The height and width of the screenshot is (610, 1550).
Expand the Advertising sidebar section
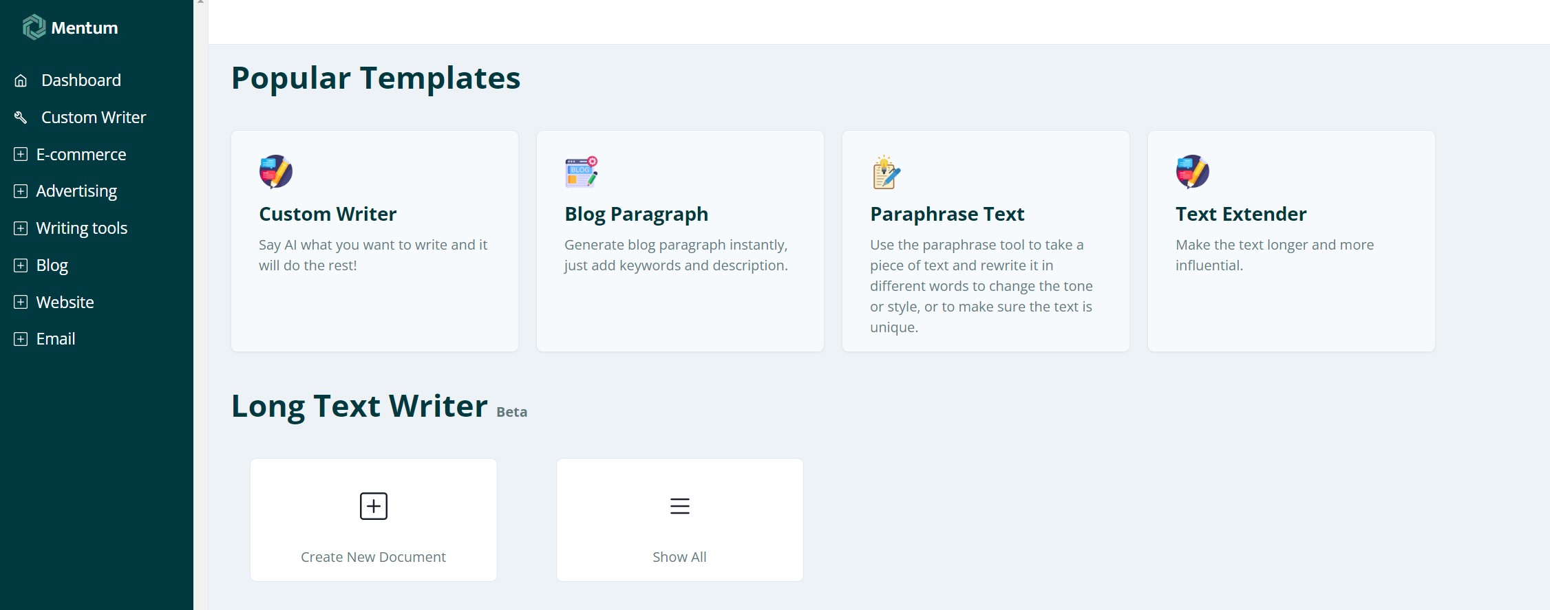tap(21, 191)
